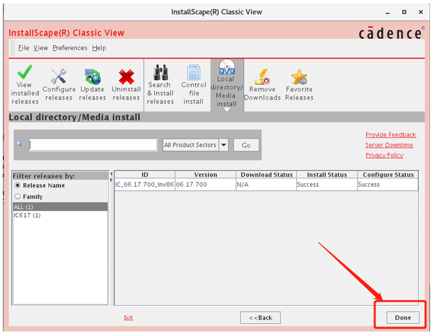Viewport: 435px width, 335px height.
Task: Select IC617 (1) in the filter list
Action: coord(28,215)
